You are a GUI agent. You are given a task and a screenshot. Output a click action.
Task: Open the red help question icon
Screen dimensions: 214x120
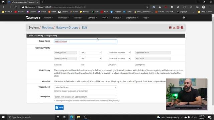click(x=182, y=27)
